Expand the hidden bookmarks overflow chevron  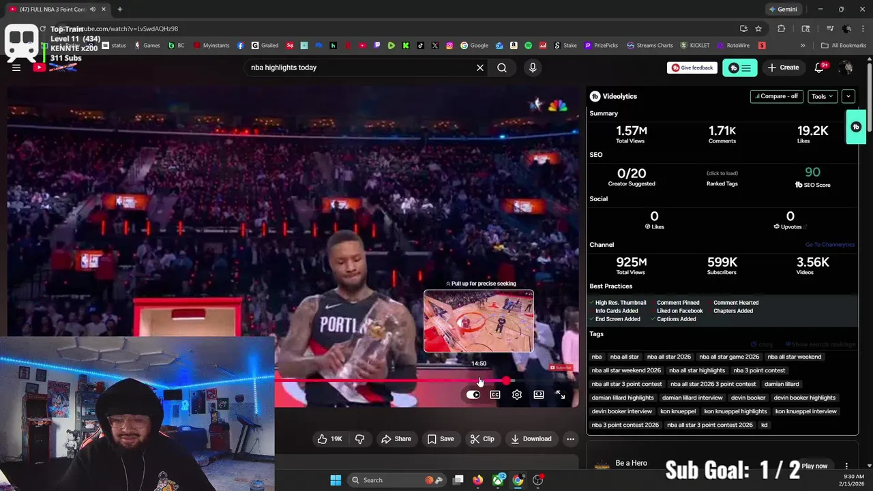click(x=803, y=46)
